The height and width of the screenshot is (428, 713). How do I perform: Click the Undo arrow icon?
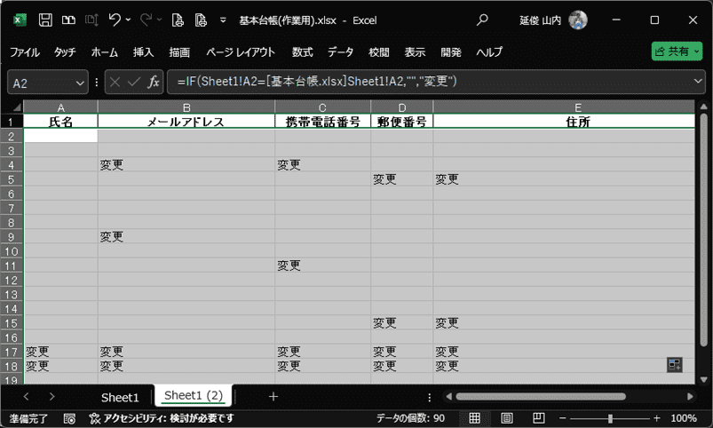click(x=115, y=20)
